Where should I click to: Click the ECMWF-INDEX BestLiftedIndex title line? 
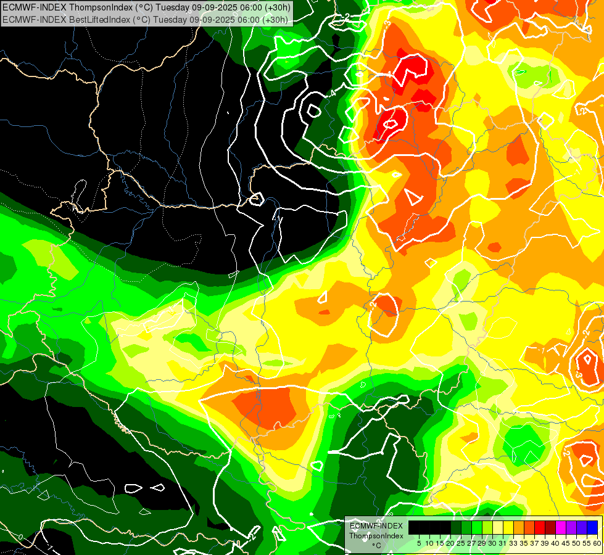pyautogui.click(x=145, y=19)
